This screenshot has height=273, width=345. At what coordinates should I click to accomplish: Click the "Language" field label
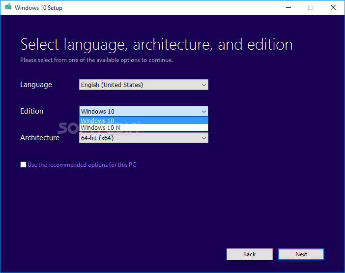pyautogui.click(x=36, y=85)
